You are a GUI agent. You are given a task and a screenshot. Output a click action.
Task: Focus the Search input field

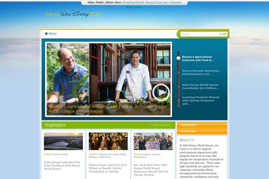point(200,34)
